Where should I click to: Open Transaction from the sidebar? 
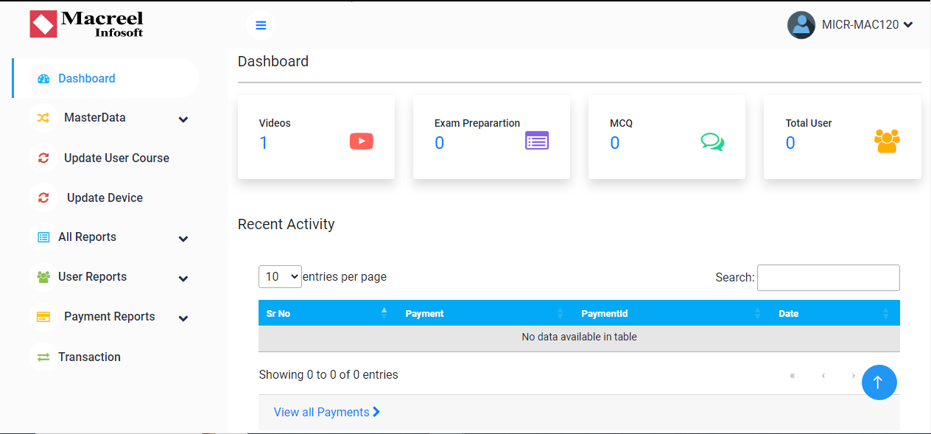coord(89,357)
